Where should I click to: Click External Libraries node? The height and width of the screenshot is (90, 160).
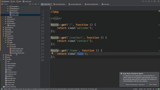coord(9,87)
